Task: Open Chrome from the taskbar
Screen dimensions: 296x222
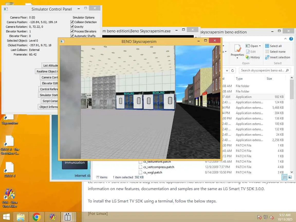Action: pos(37,217)
